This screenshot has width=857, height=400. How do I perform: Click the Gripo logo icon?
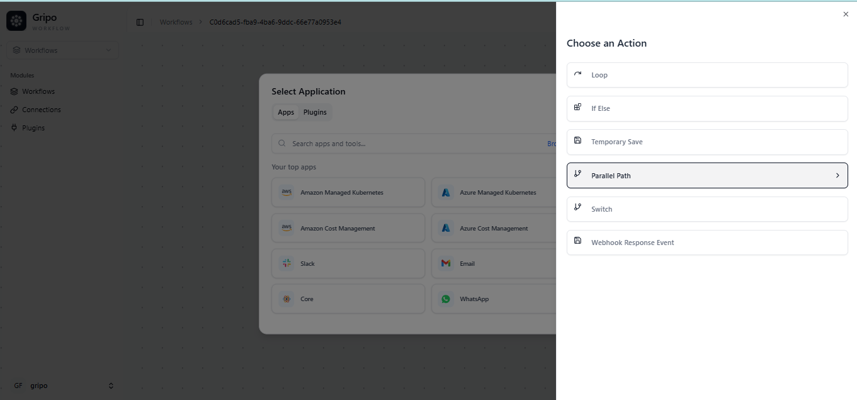(x=16, y=21)
